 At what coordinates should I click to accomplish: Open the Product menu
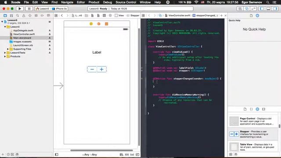(94, 2)
